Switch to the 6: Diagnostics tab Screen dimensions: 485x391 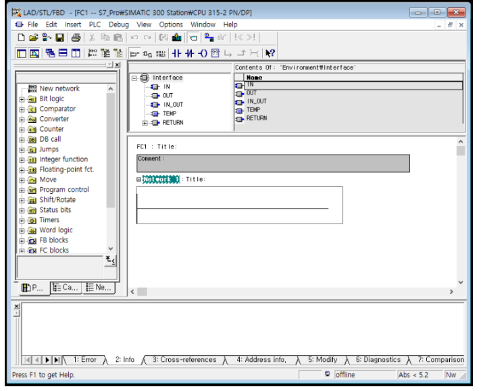pyautogui.click(x=378, y=360)
